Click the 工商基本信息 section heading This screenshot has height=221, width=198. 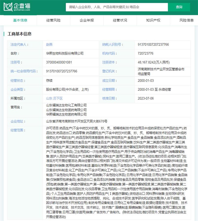pyautogui.click(x=20, y=34)
